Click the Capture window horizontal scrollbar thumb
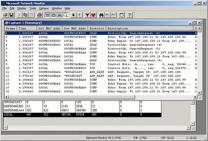The width and height of the screenshot is (208, 141). click(x=72, y=97)
